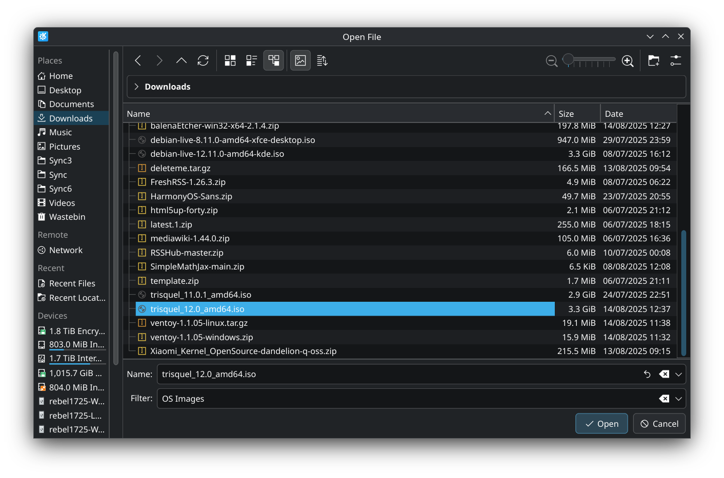
Task: Open the 1.7 TiB Internal device
Action: (71, 359)
